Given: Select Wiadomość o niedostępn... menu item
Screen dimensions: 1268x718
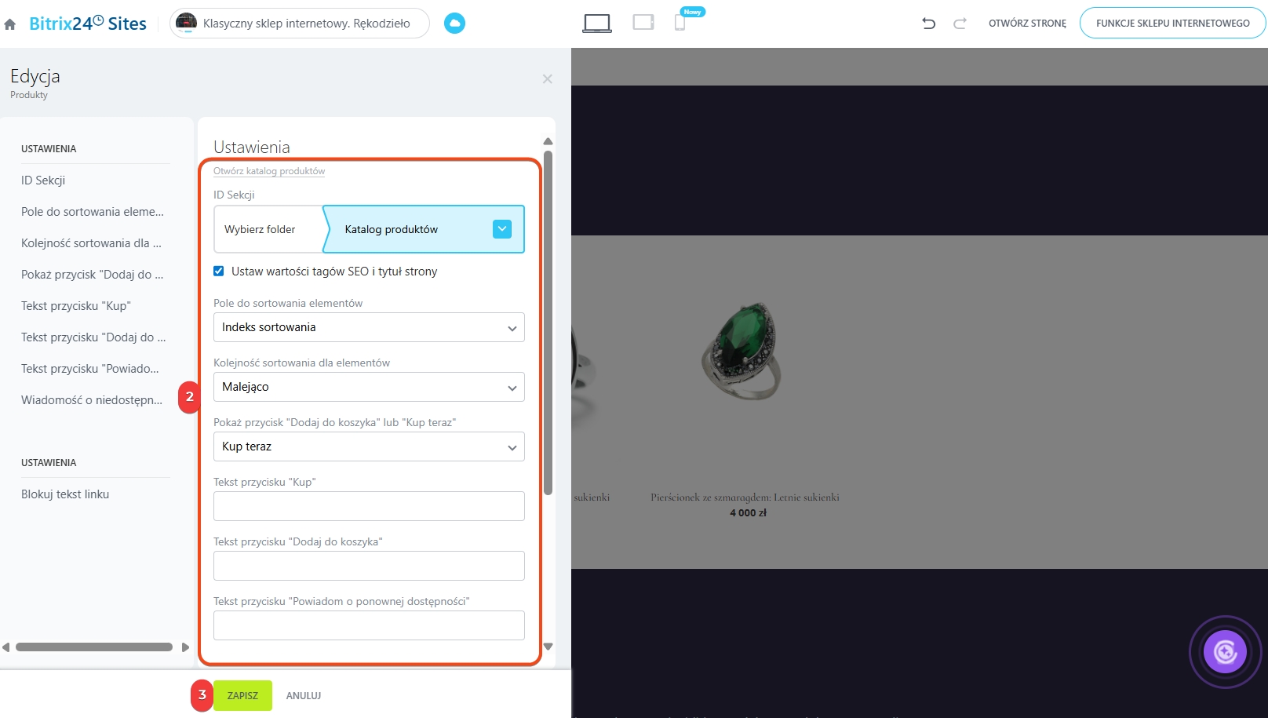Looking at the screenshot, I should (92, 400).
